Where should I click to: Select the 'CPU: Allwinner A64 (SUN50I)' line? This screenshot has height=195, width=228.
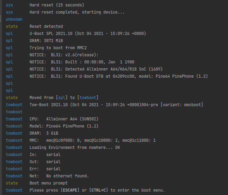64,119
